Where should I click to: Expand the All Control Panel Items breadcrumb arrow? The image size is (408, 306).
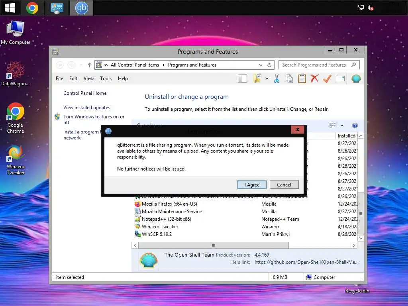point(164,65)
